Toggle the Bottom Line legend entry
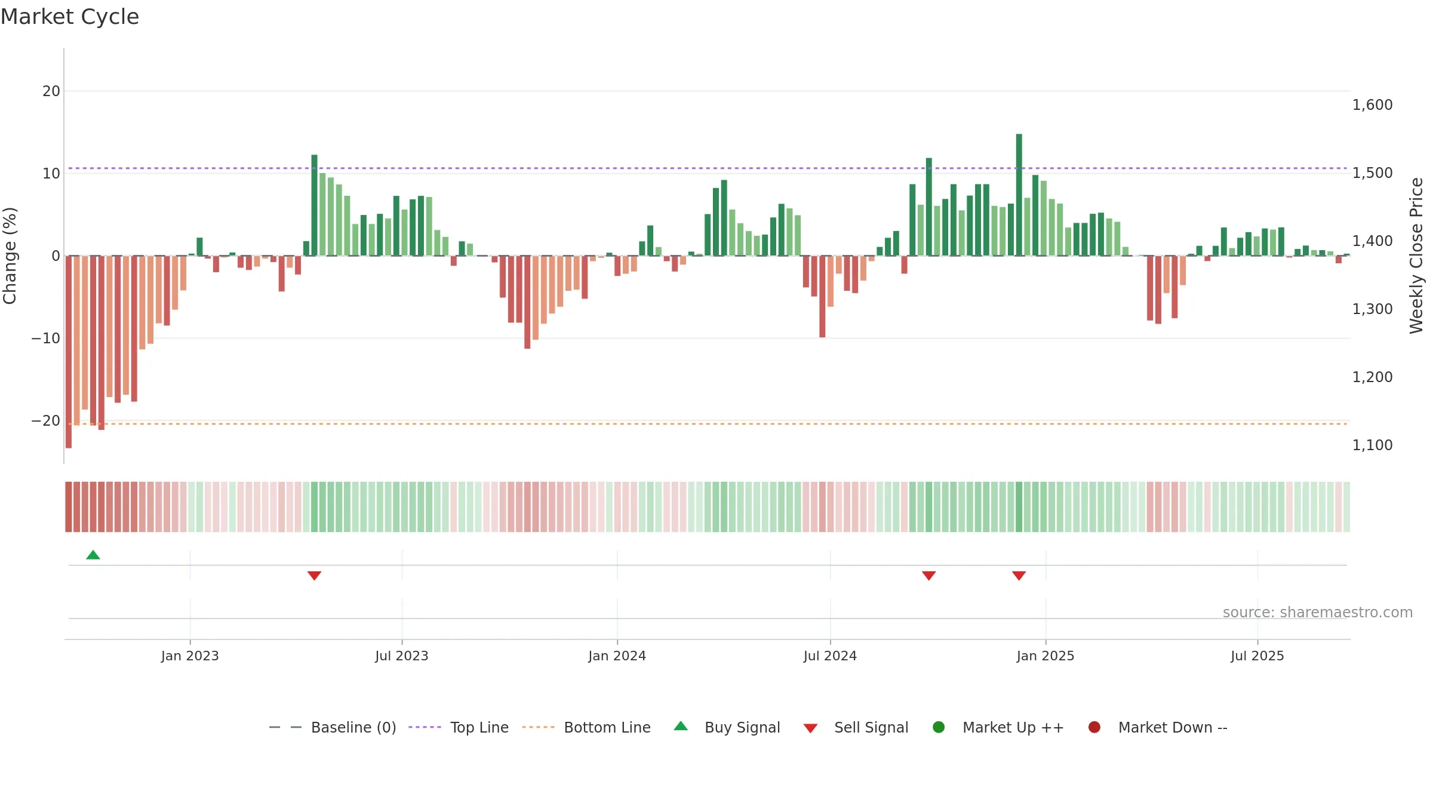This screenshot has width=1433, height=806. tap(586, 727)
